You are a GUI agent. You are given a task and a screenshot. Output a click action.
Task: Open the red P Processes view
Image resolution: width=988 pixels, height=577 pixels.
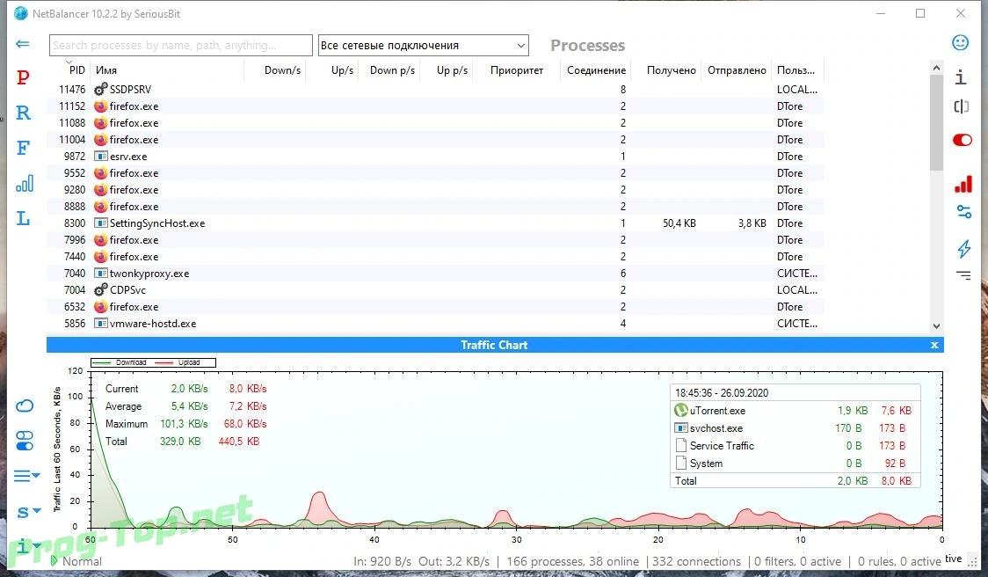[23, 77]
